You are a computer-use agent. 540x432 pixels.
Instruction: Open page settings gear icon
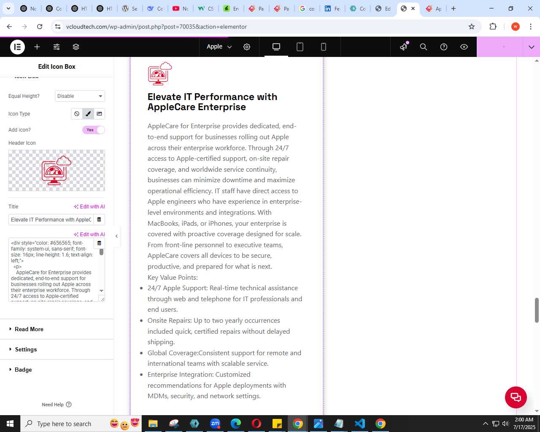(247, 47)
